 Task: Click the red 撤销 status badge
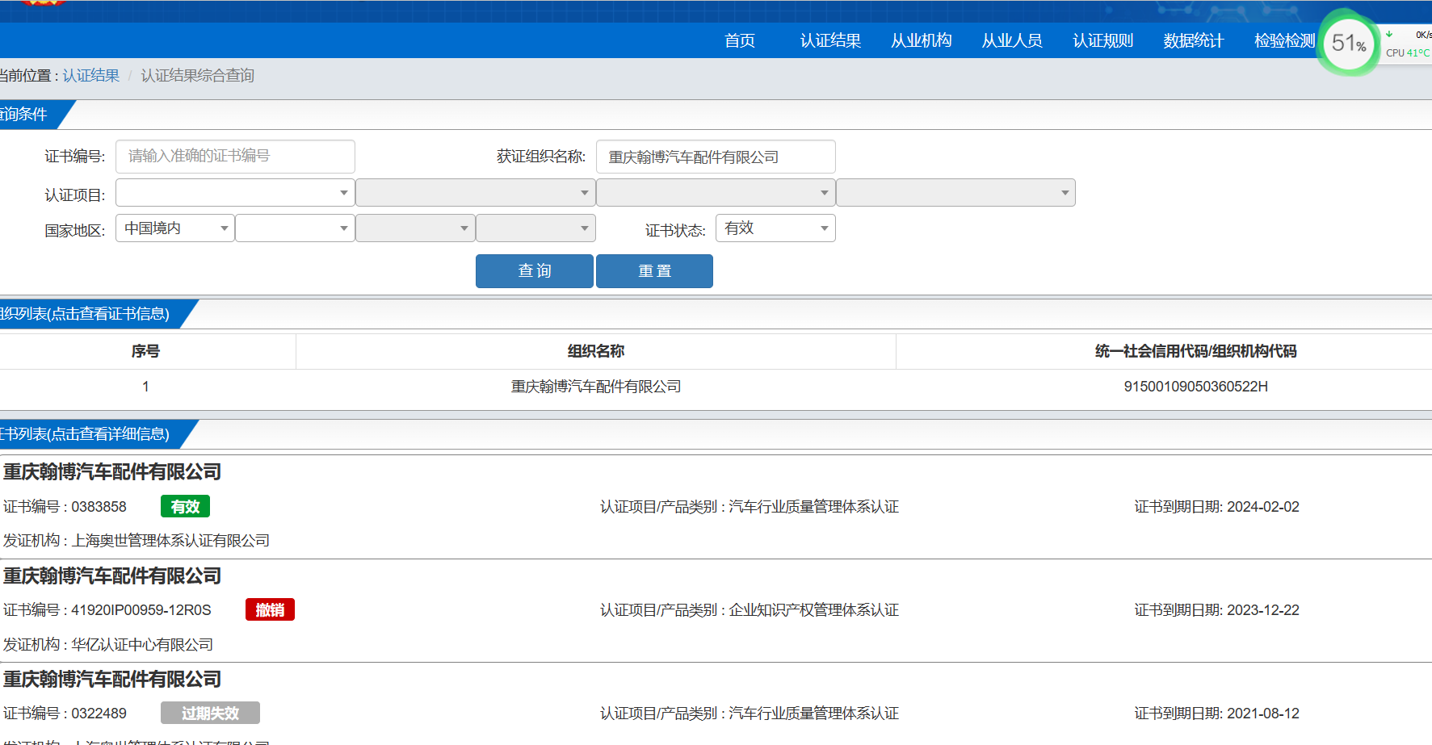click(270, 609)
